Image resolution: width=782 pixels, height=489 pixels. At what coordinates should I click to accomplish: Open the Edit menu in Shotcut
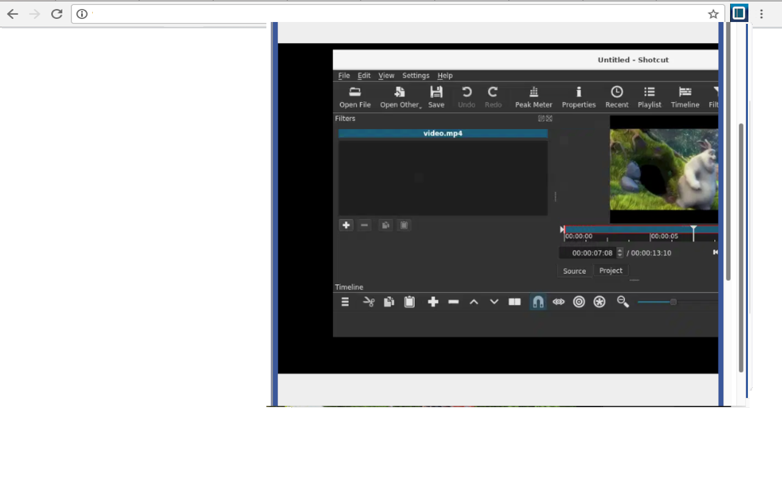[364, 75]
